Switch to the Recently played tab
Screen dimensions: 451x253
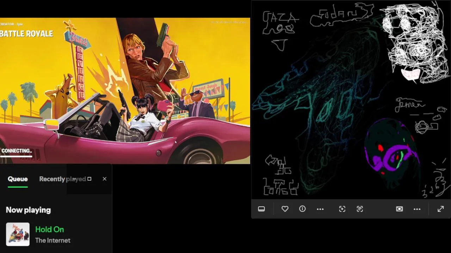pos(62,179)
